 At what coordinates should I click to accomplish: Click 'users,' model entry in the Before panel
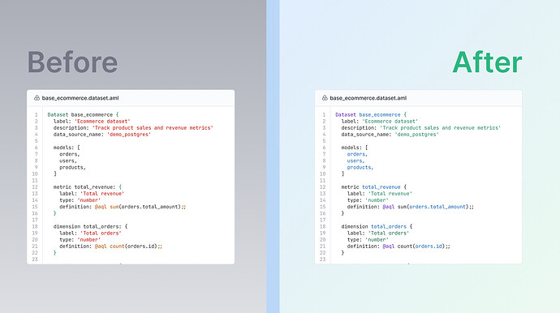click(68, 161)
